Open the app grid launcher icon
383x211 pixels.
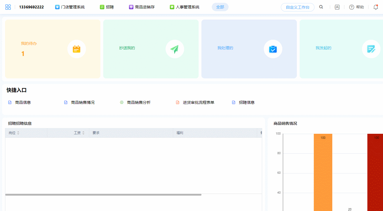pos(8,7)
